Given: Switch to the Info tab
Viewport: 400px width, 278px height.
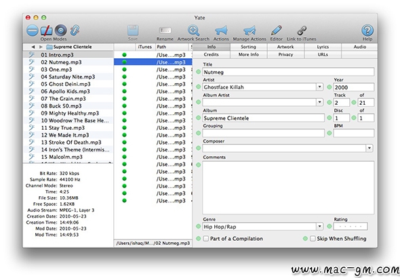Looking at the screenshot, I should (x=212, y=47).
